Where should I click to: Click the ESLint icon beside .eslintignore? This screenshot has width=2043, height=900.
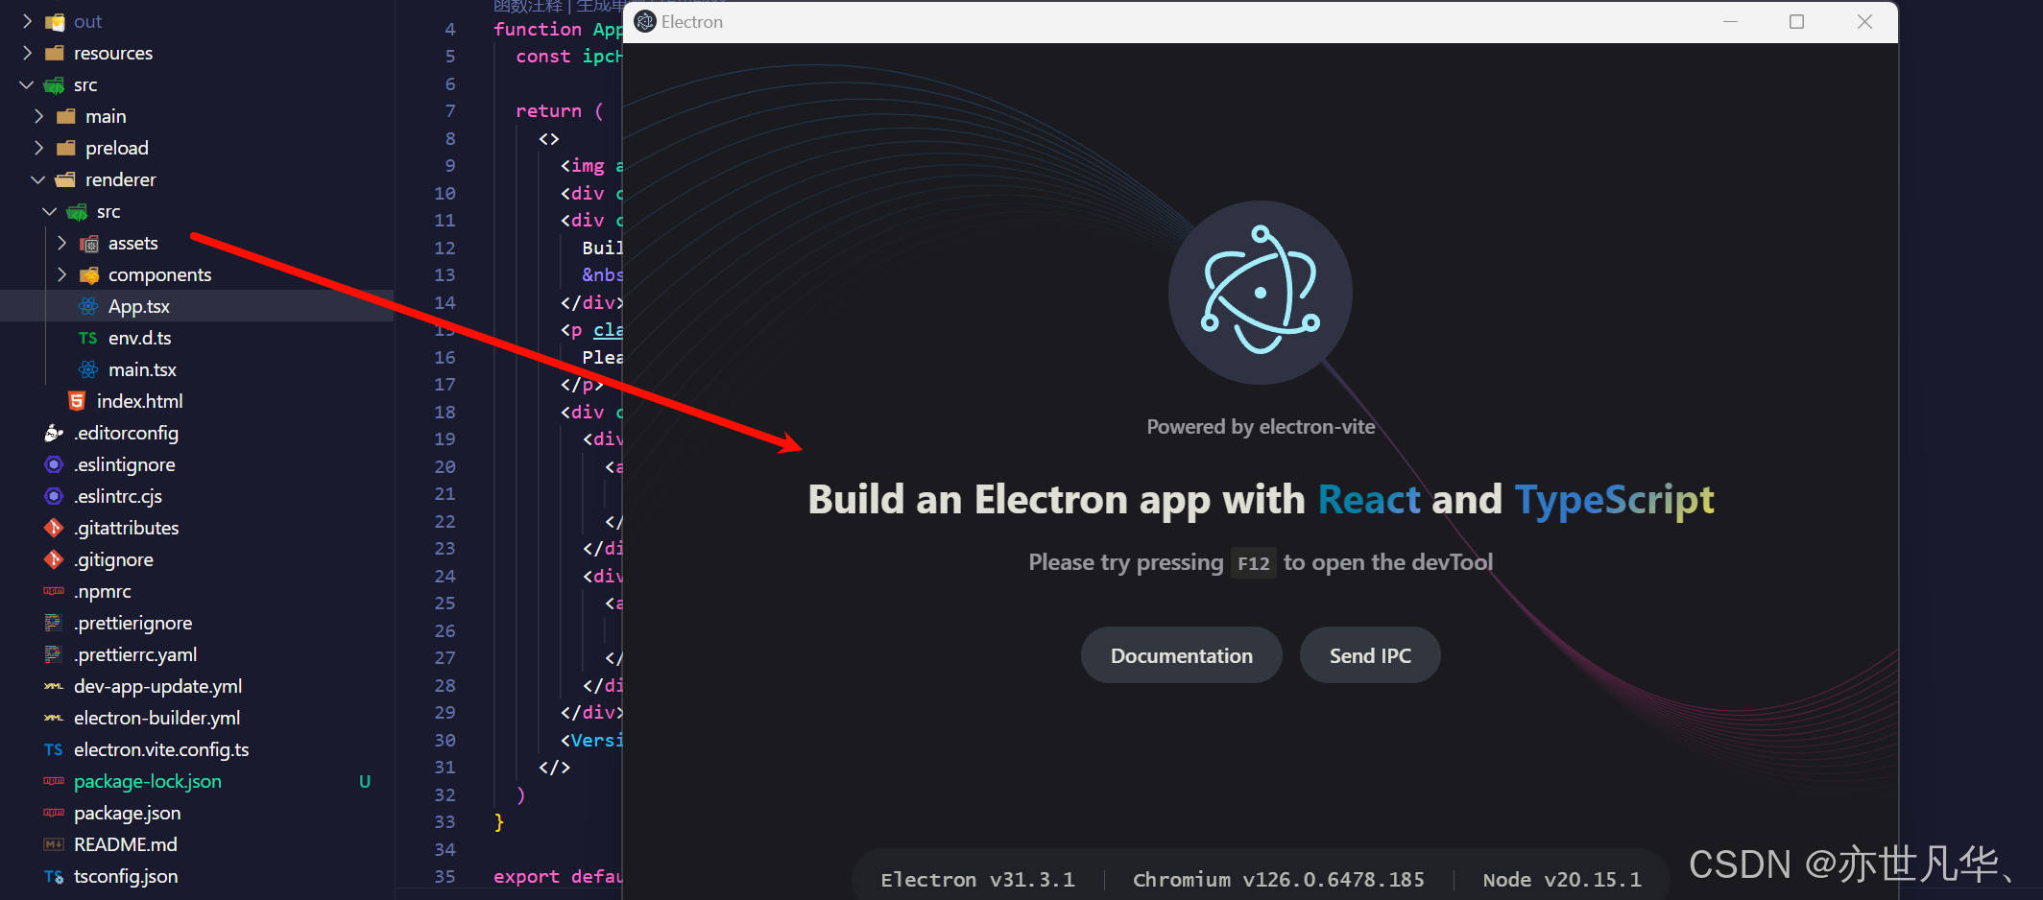click(54, 464)
